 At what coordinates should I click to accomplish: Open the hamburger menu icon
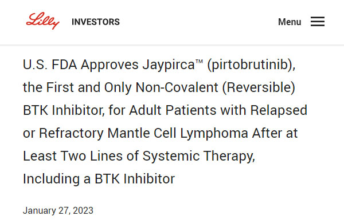click(318, 22)
